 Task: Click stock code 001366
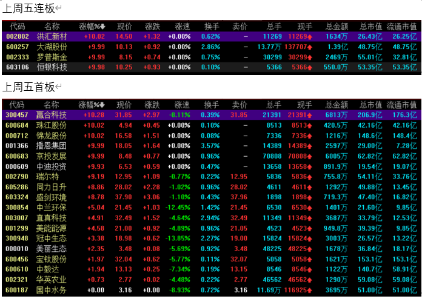pos(17,146)
